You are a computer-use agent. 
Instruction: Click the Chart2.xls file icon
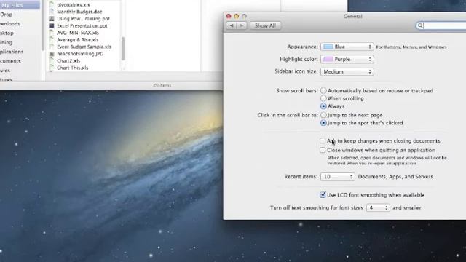click(x=52, y=60)
